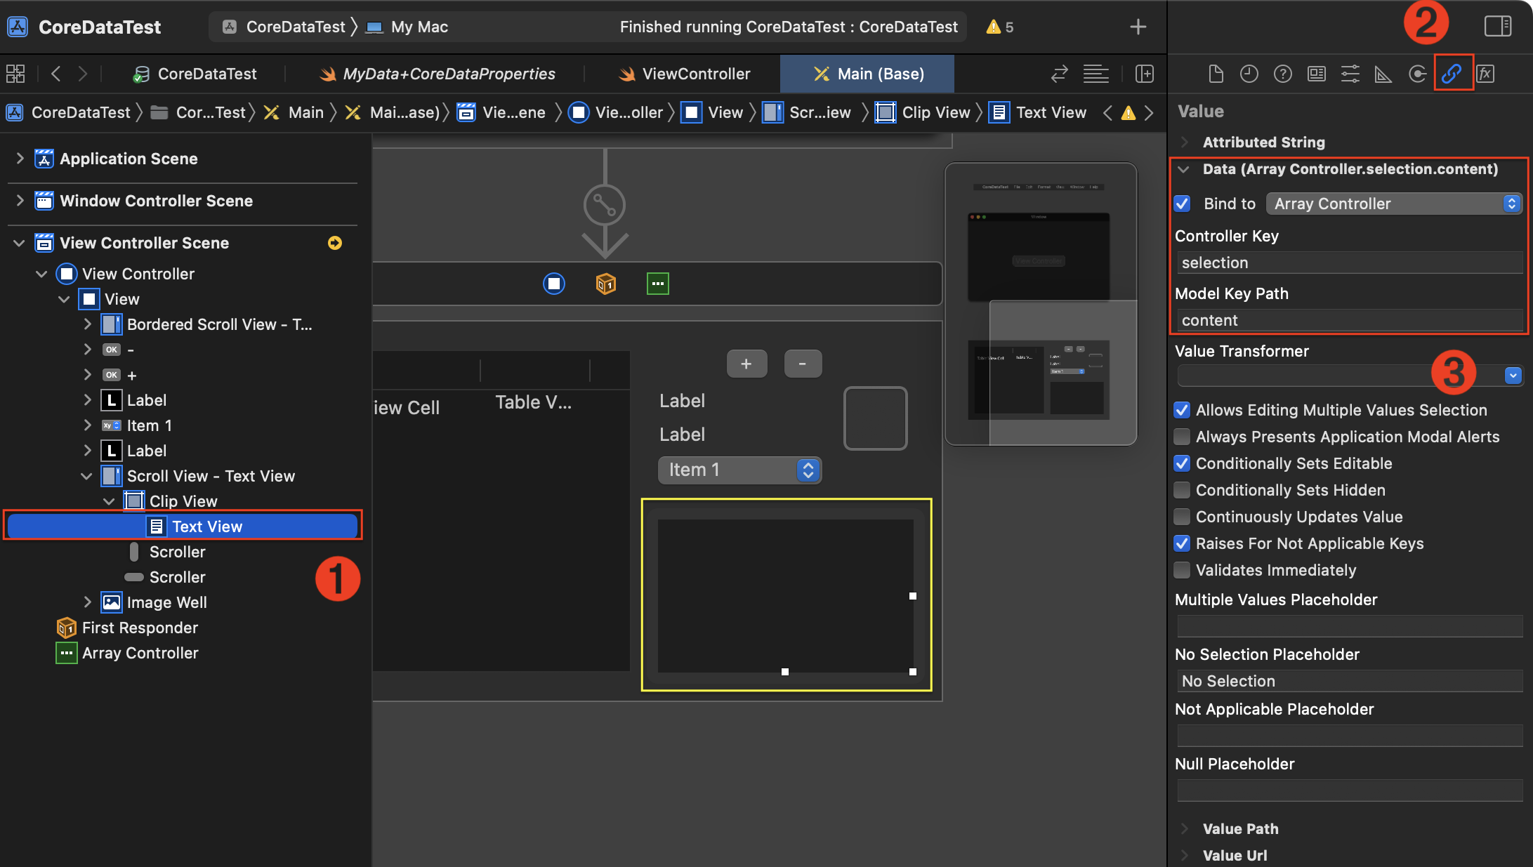This screenshot has height=867, width=1533.
Task: Show the Quick Help inspector
Action: (x=1282, y=74)
